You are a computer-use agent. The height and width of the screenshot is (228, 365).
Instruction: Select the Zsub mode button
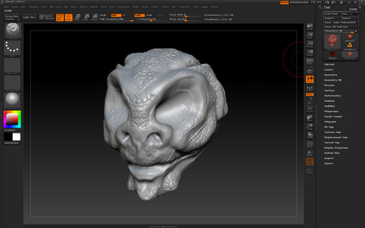[149, 15]
